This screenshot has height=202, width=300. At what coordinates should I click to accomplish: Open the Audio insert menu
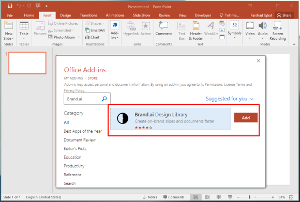coord(263,30)
